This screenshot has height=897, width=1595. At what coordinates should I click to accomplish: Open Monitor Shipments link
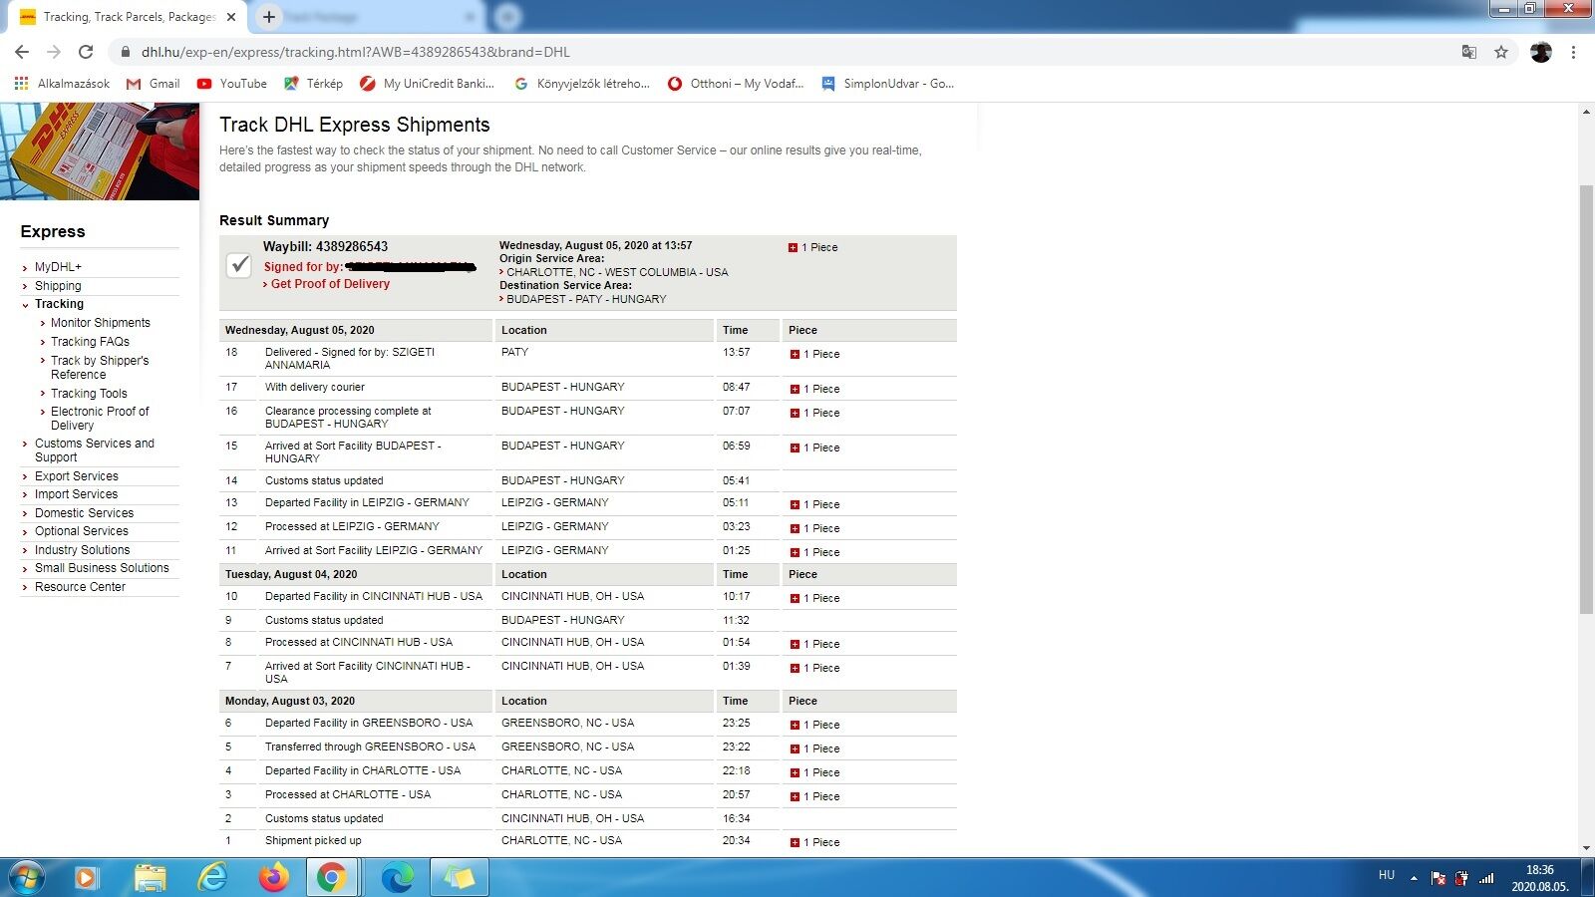click(101, 323)
